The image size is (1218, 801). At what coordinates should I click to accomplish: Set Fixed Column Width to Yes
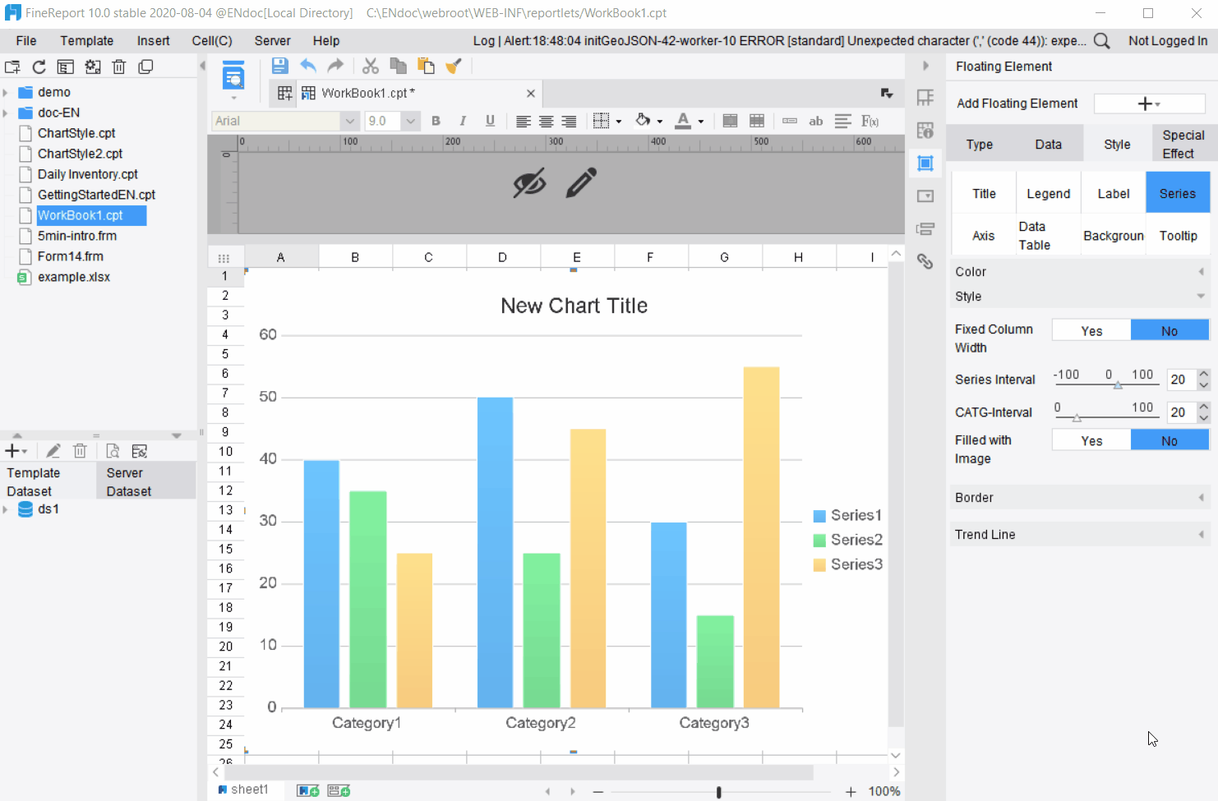click(1091, 330)
